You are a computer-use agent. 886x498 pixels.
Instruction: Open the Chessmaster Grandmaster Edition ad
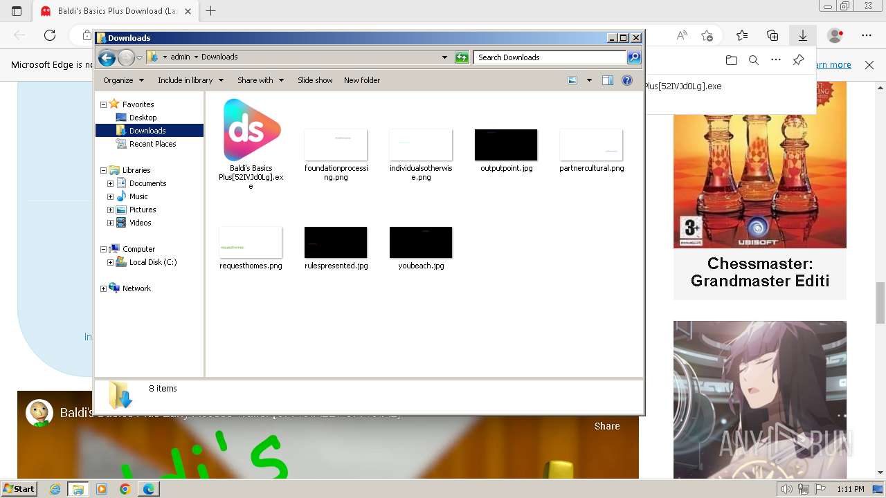[x=760, y=190]
